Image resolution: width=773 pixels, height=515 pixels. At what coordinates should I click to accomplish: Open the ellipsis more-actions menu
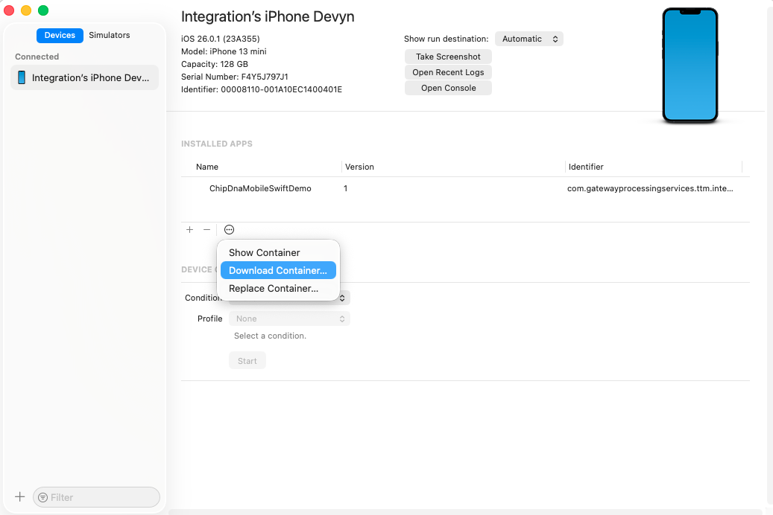click(x=229, y=229)
